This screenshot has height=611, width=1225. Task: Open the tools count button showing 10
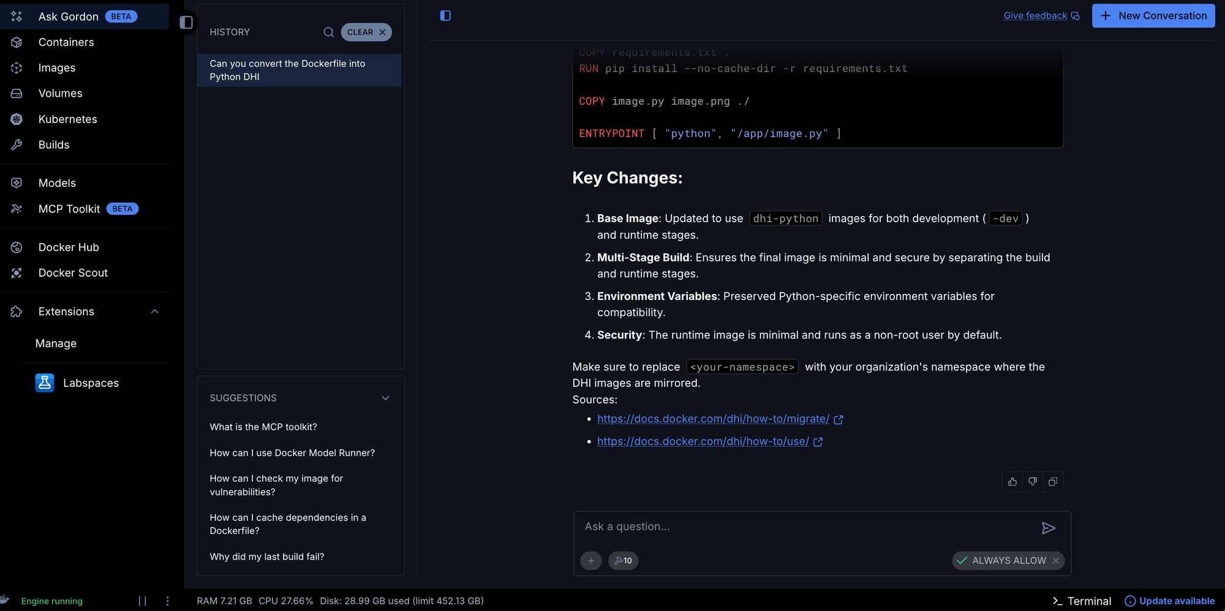[624, 561]
